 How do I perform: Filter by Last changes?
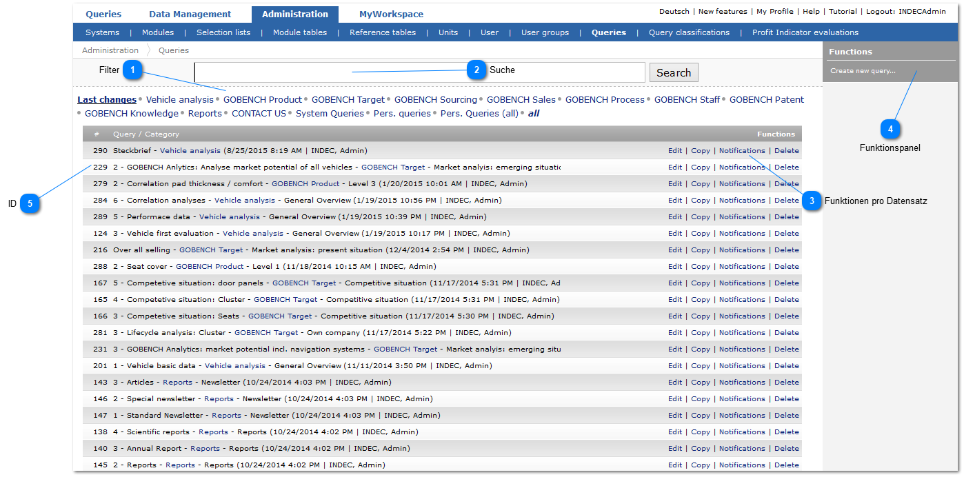[107, 100]
